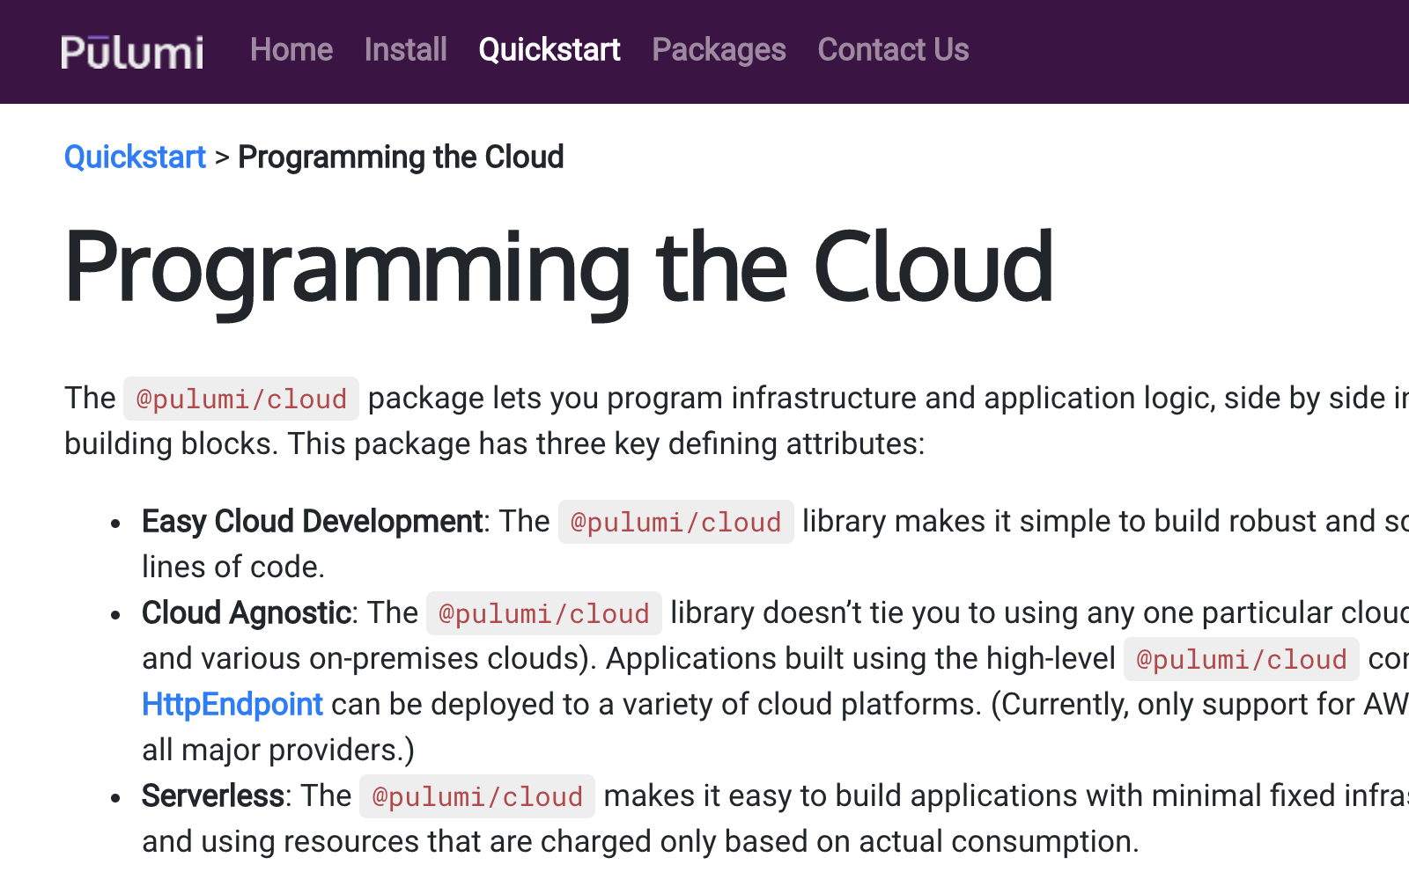1409x894 pixels.
Task: Click @pulumi/cloud code after 'high-level'
Action: (1242, 659)
